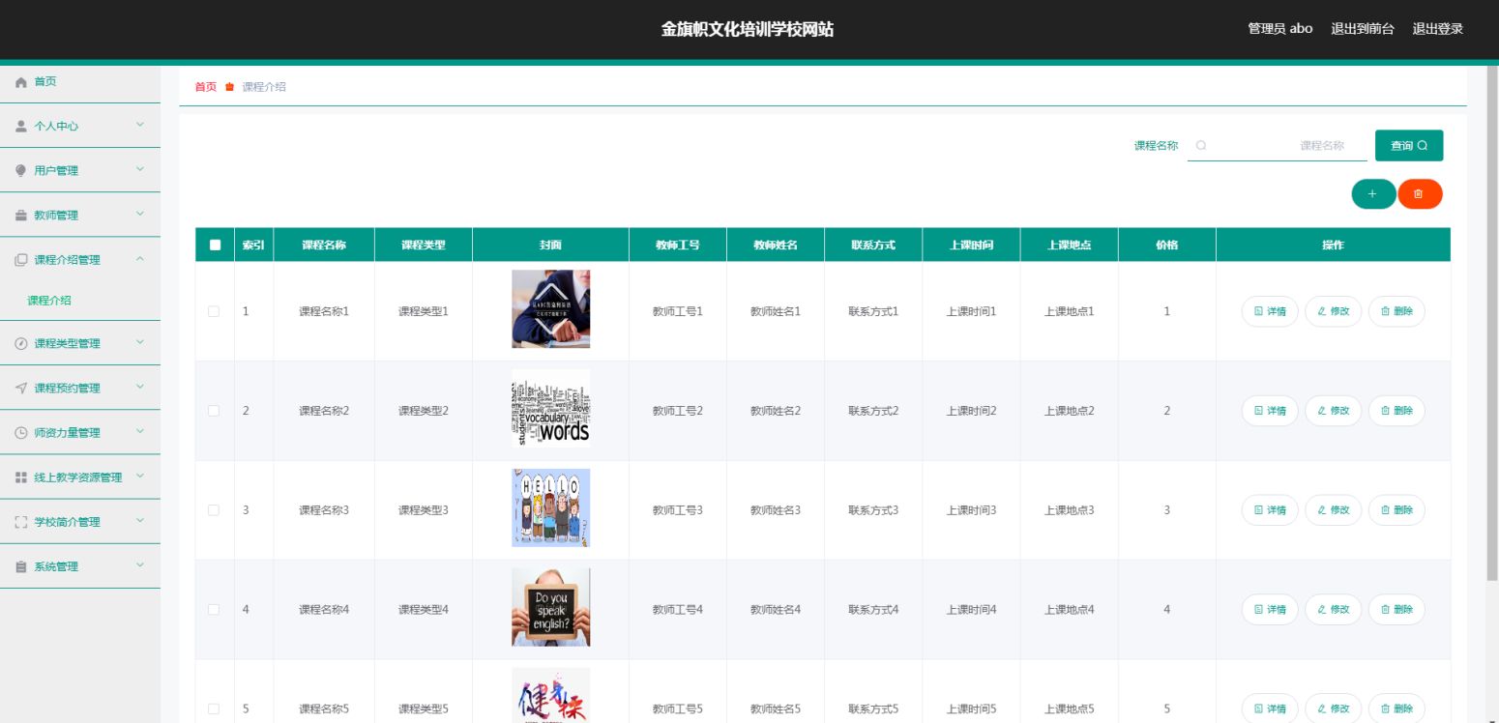Expand the 课程类型管理 menu chevron
Screen dimensions: 1499x723
pos(140,342)
